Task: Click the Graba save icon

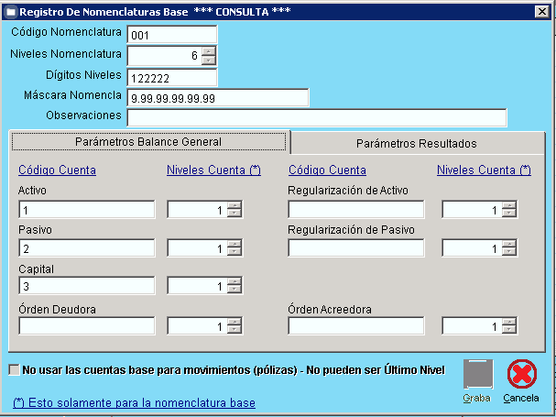Action: click(x=476, y=374)
